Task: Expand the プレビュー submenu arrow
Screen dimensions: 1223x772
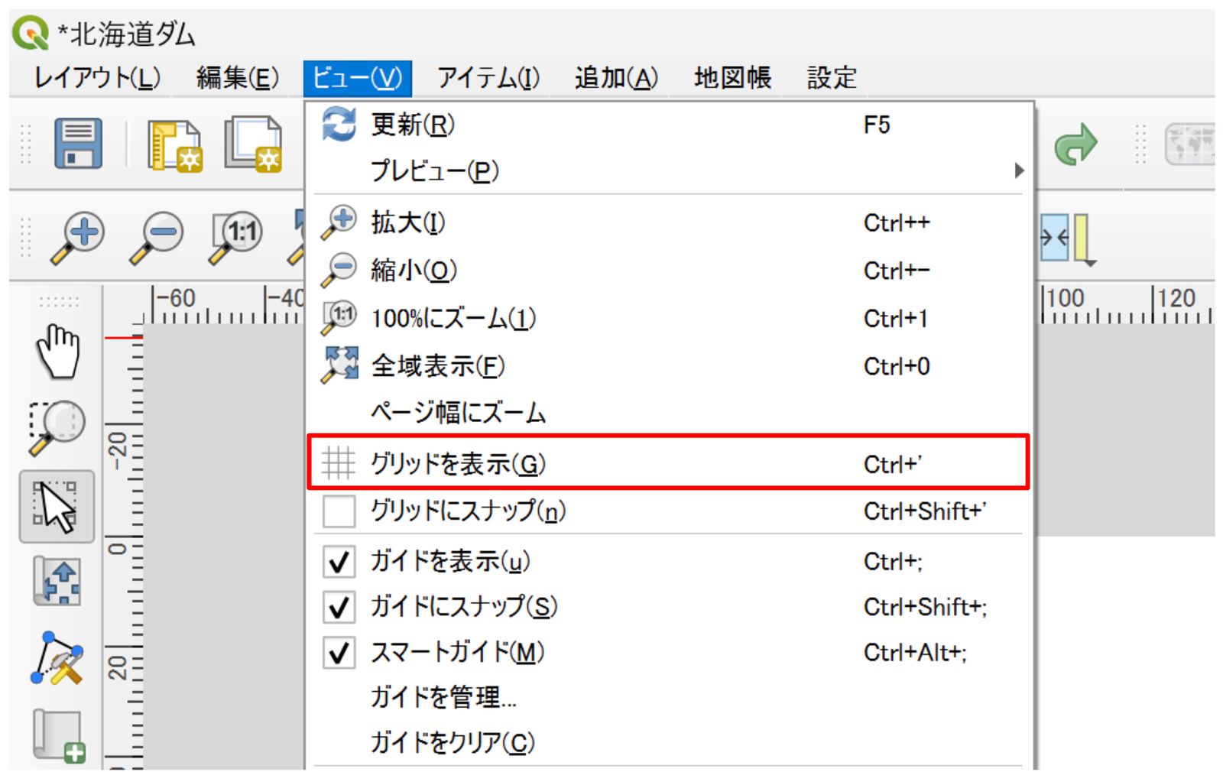Action: point(1019,170)
